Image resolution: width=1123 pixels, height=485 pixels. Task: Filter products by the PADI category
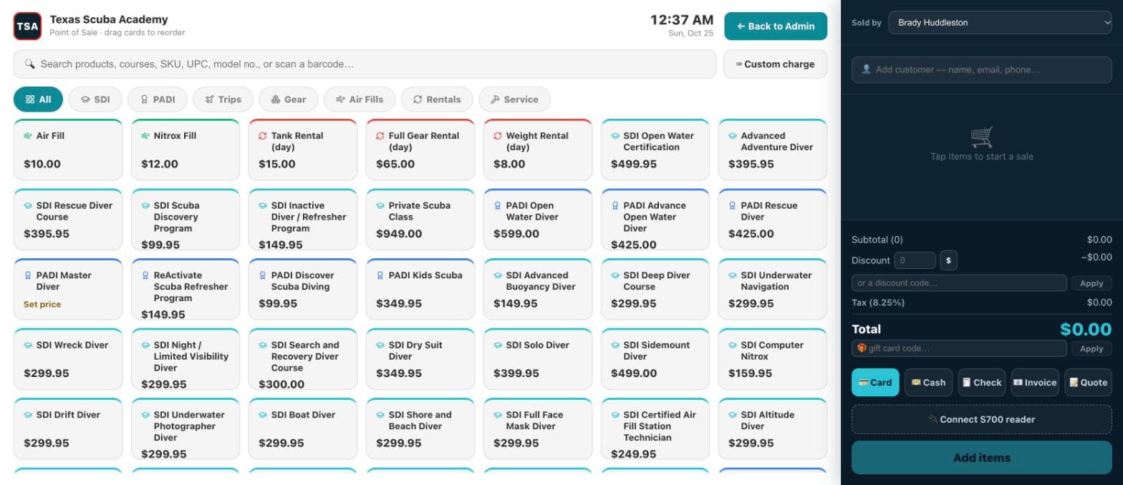click(158, 99)
